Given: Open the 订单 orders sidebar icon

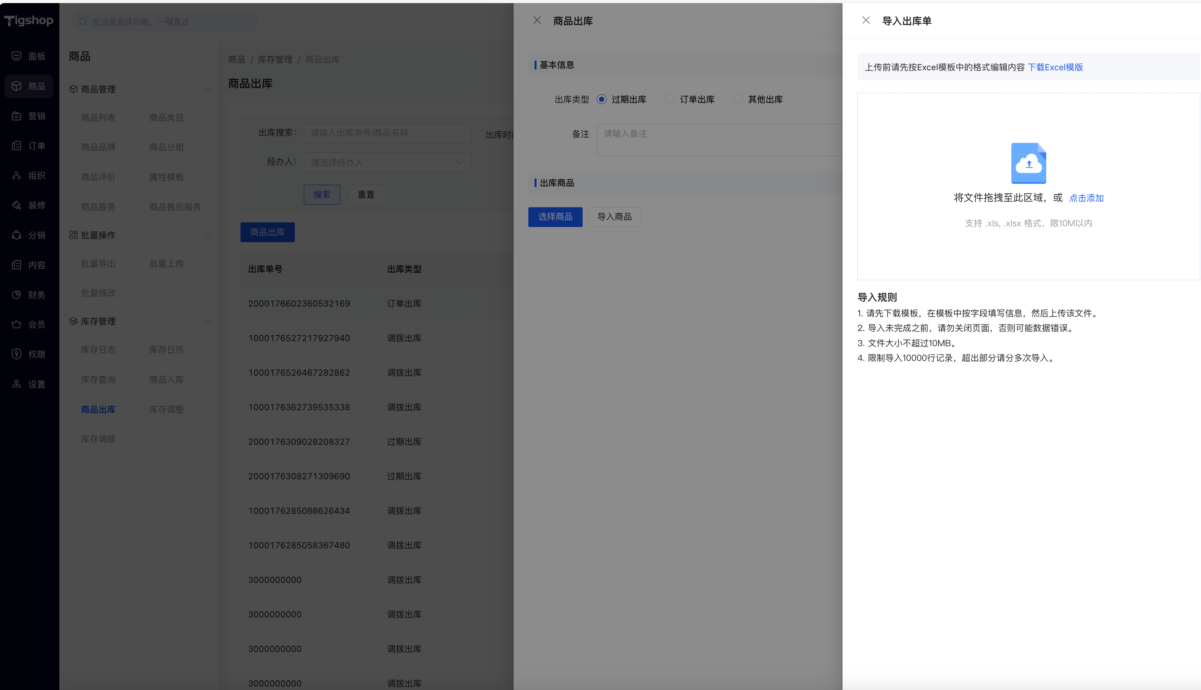Looking at the screenshot, I should 17,146.
